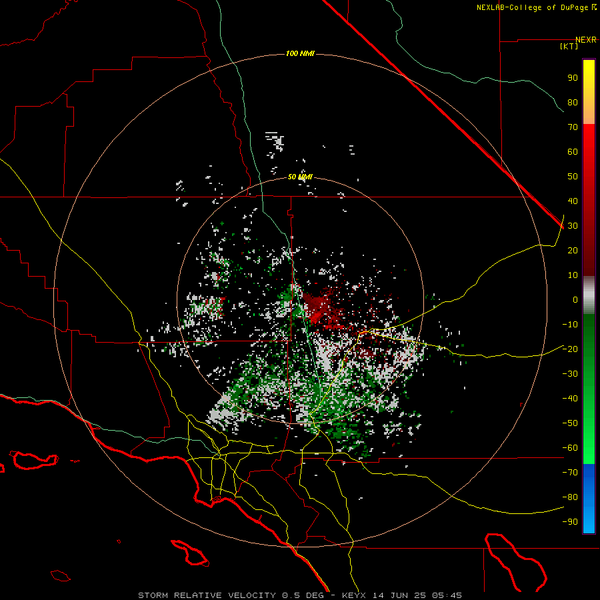Click the STORM RELATIVE VELOCITY caption text
The width and height of the screenshot is (600, 600).
point(207,595)
